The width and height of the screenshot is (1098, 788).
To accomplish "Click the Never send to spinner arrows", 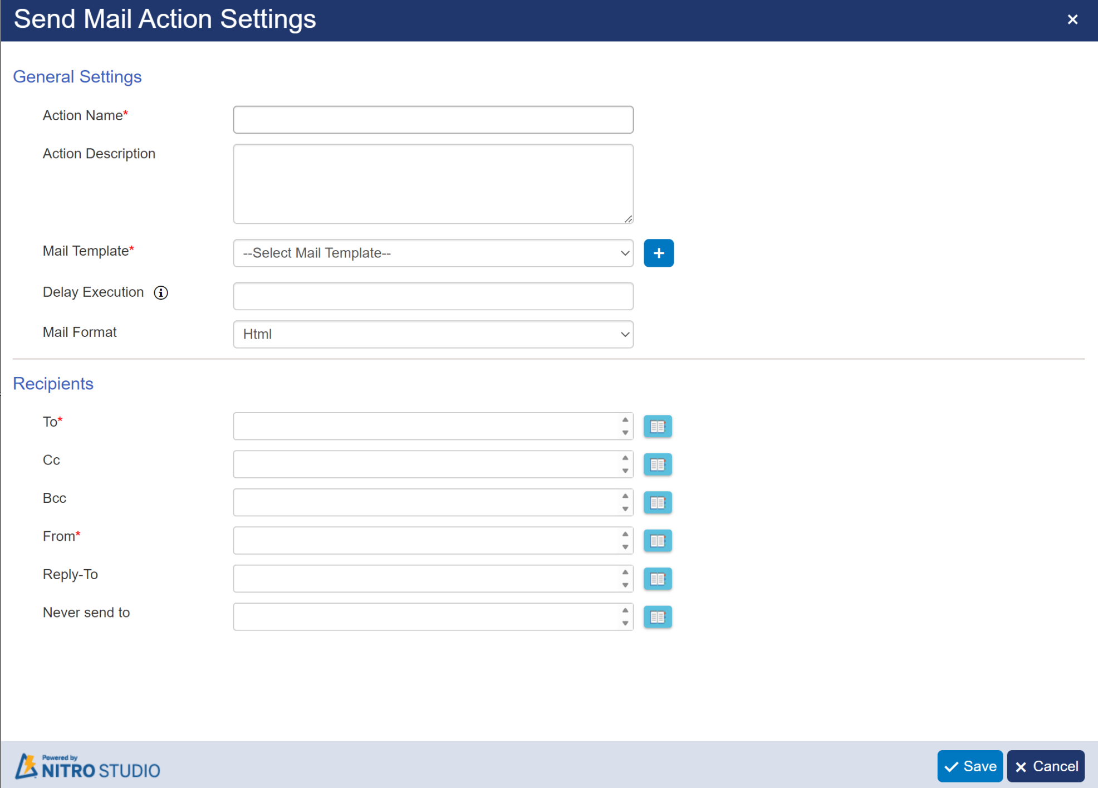I will [625, 617].
